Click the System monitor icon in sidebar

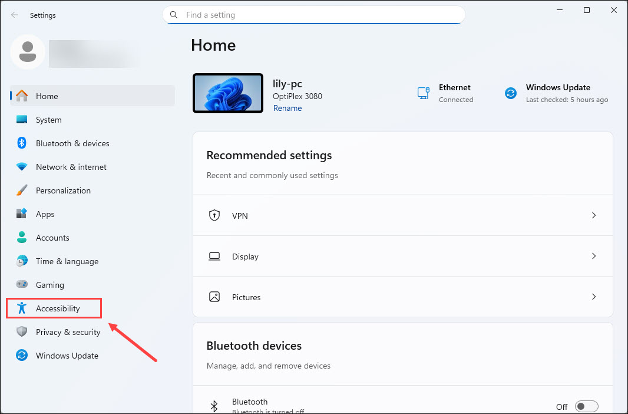coord(22,120)
